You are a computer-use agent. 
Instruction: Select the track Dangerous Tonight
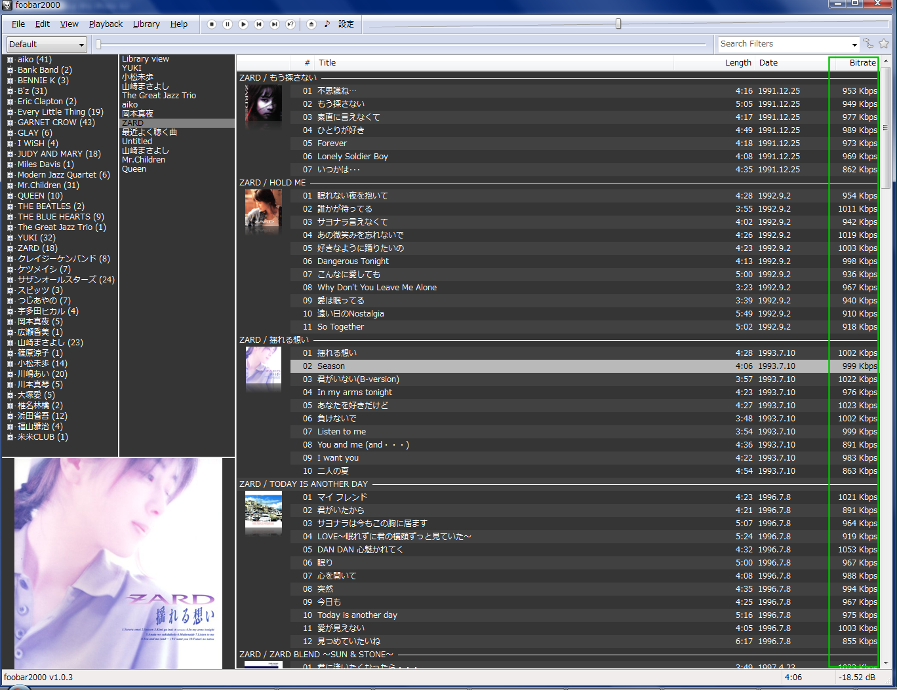click(x=584, y=261)
